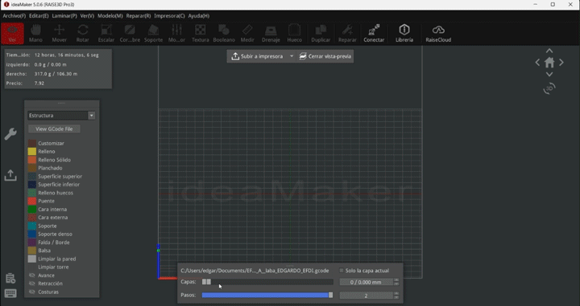Screen dimensions: 580x306
Task: Open the Reparar(R) menu
Action: [139, 16]
